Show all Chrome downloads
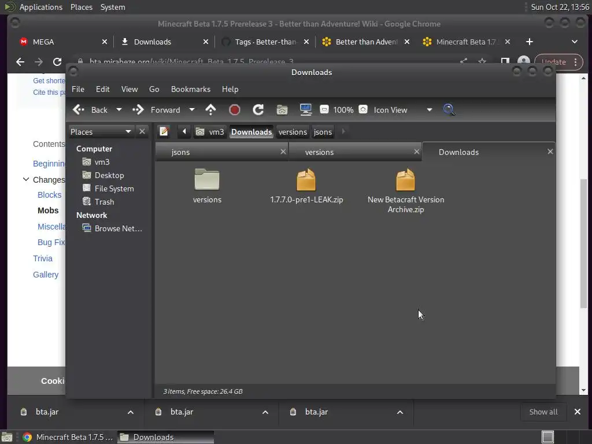Viewport: 592px width, 444px height. pyautogui.click(x=543, y=412)
